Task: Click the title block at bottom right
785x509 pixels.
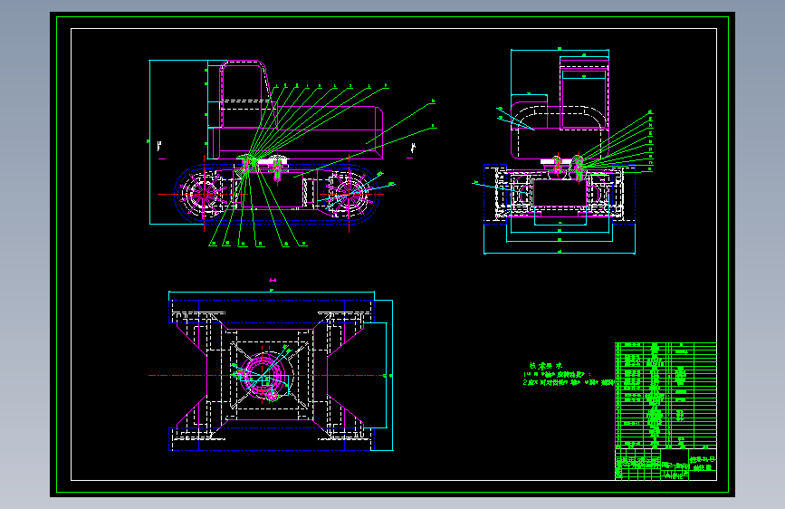Action: point(665,465)
